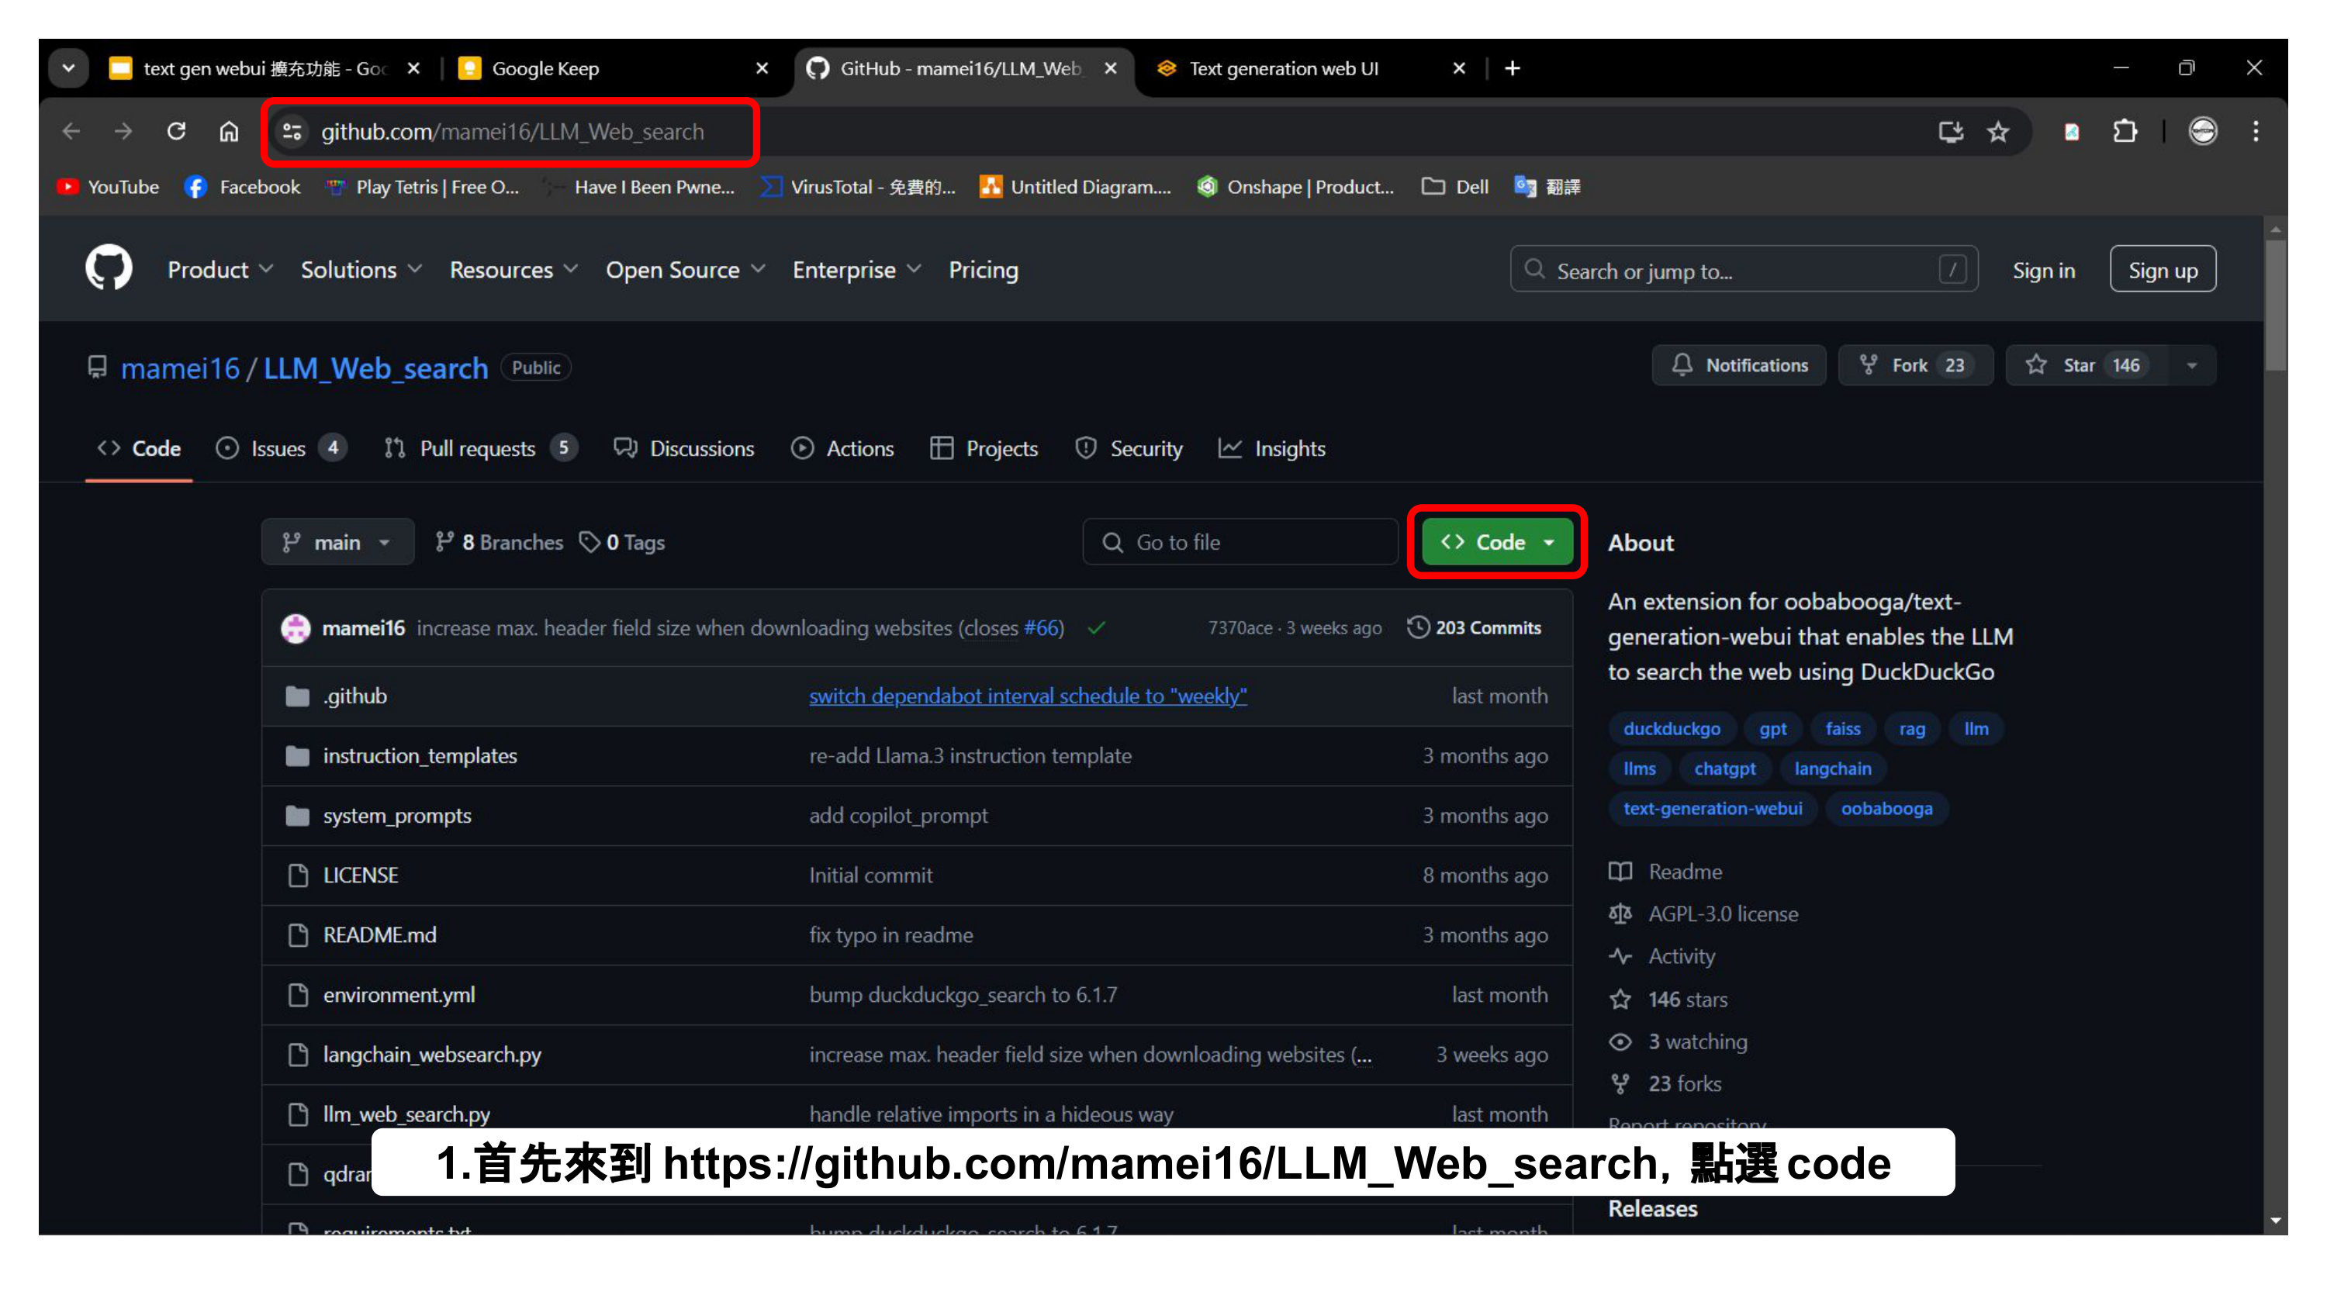View the 203 Commits history

(1475, 628)
